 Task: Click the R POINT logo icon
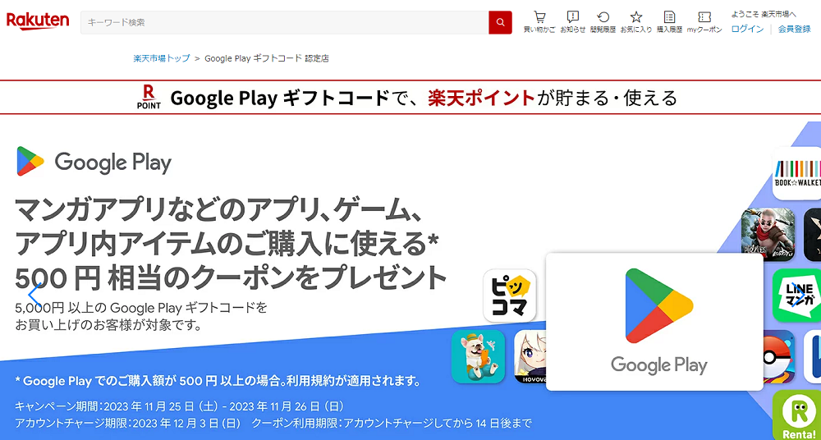pos(149,98)
